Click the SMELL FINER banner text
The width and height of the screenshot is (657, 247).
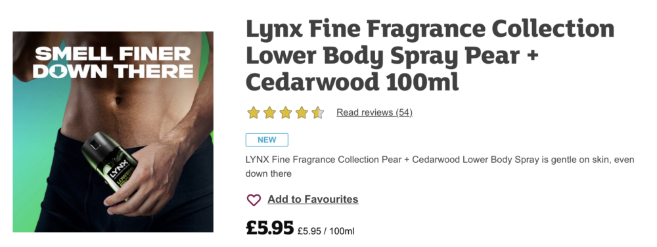[113, 54]
